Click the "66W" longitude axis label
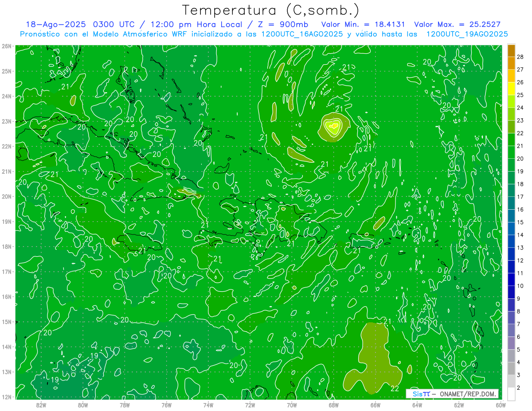 (x=375, y=405)
